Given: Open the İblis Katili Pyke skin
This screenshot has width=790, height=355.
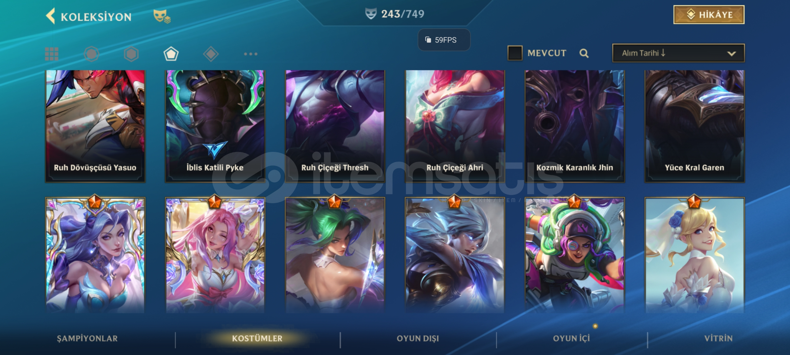Looking at the screenshot, I should [x=215, y=126].
